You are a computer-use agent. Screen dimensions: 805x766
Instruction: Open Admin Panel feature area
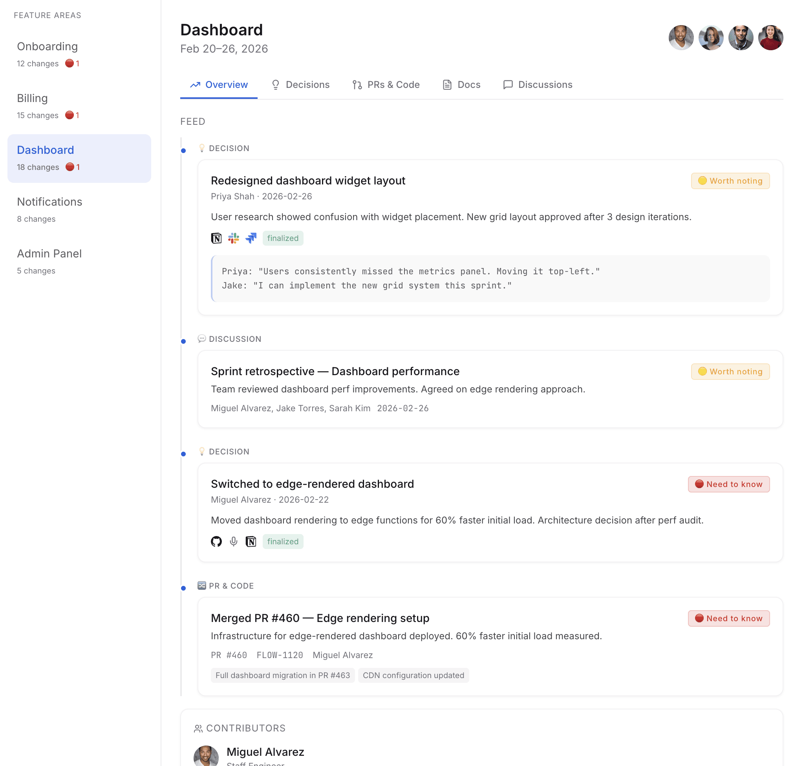point(49,254)
